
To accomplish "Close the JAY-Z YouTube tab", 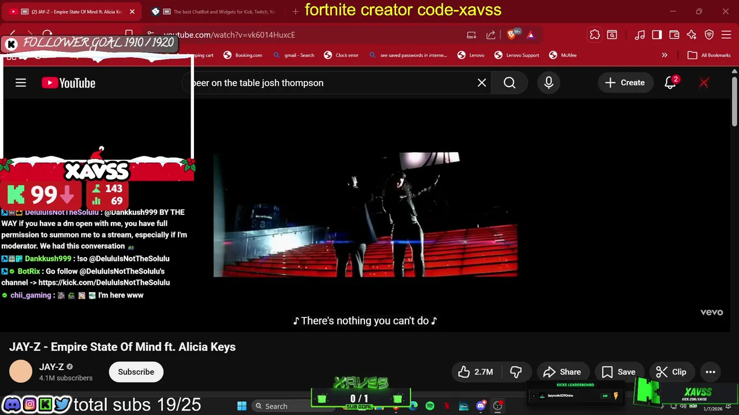I will click(132, 12).
